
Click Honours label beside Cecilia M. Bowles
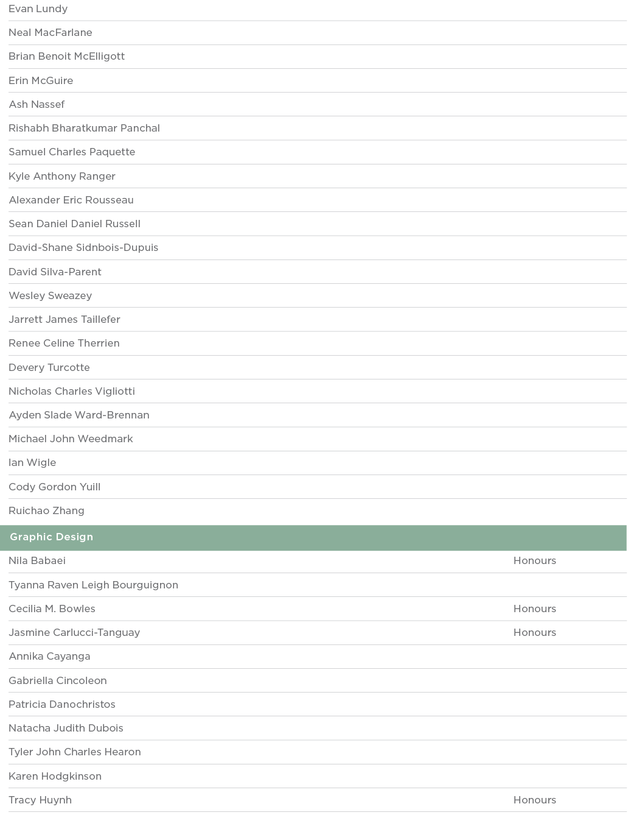(534, 609)
